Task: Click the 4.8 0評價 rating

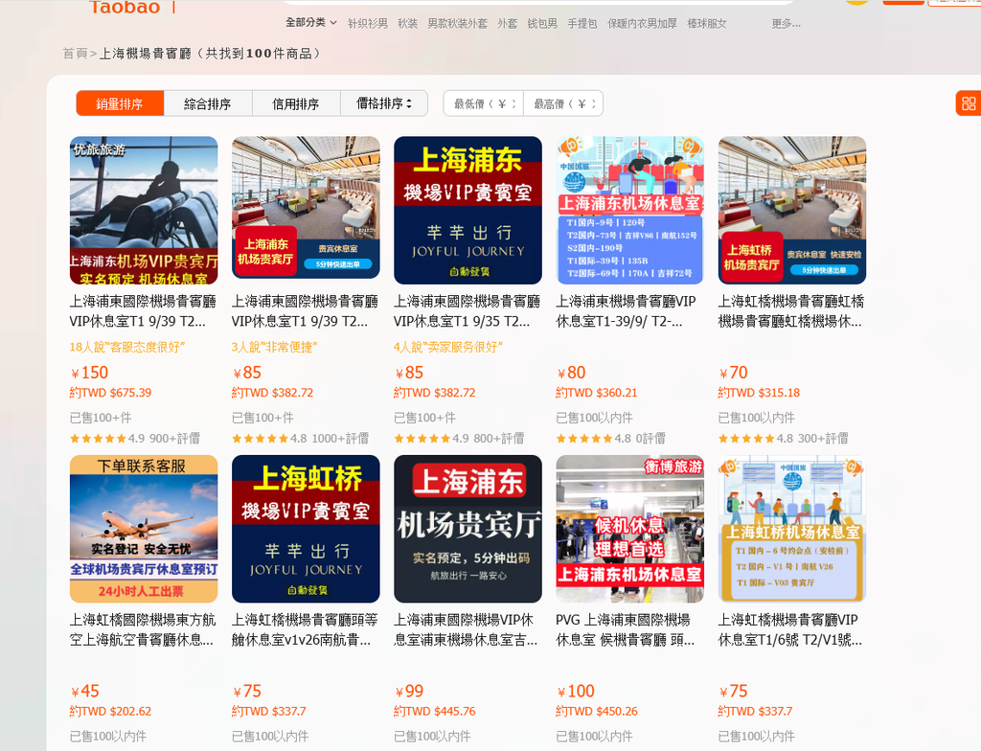Action: [x=611, y=439]
